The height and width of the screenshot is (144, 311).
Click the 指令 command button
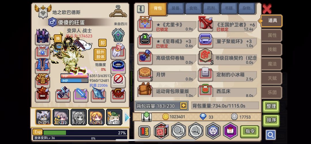pos(249,132)
